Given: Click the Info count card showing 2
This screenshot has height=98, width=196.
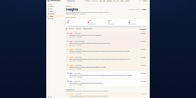Looking at the screenshot, I should (x=137, y=22).
